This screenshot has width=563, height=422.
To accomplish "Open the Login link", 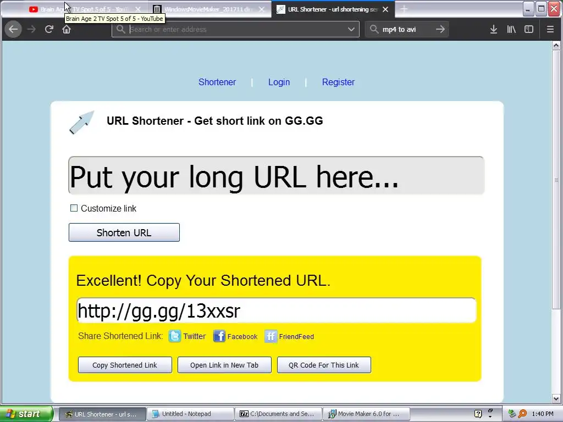I will [x=279, y=82].
